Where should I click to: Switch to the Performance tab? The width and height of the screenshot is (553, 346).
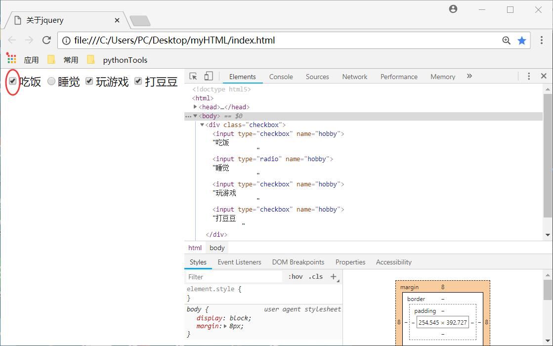(x=399, y=77)
